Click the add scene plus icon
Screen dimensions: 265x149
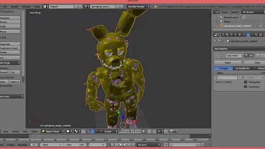pyautogui.click(x=117, y=7)
